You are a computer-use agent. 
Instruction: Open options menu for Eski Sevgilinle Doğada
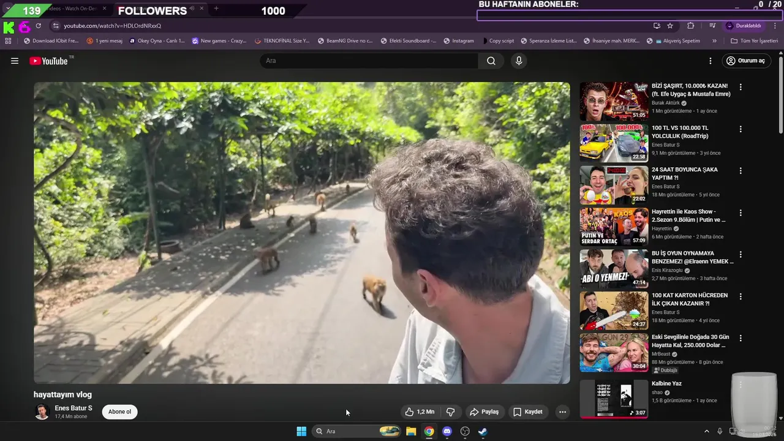click(741, 338)
